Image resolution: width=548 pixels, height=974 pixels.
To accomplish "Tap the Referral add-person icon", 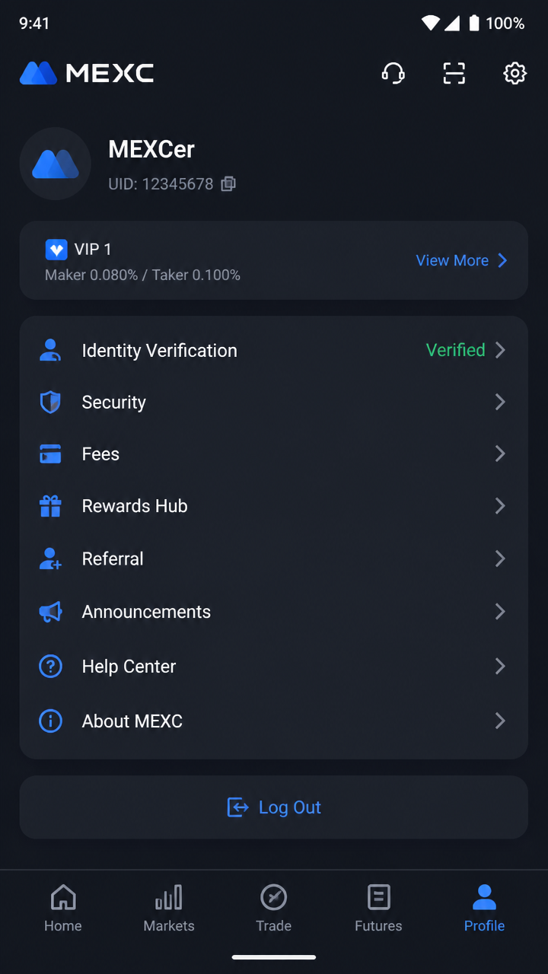I will click(x=50, y=559).
